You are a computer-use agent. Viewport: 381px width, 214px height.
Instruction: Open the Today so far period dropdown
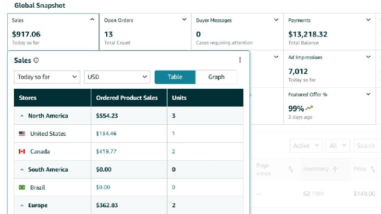(x=47, y=77)
